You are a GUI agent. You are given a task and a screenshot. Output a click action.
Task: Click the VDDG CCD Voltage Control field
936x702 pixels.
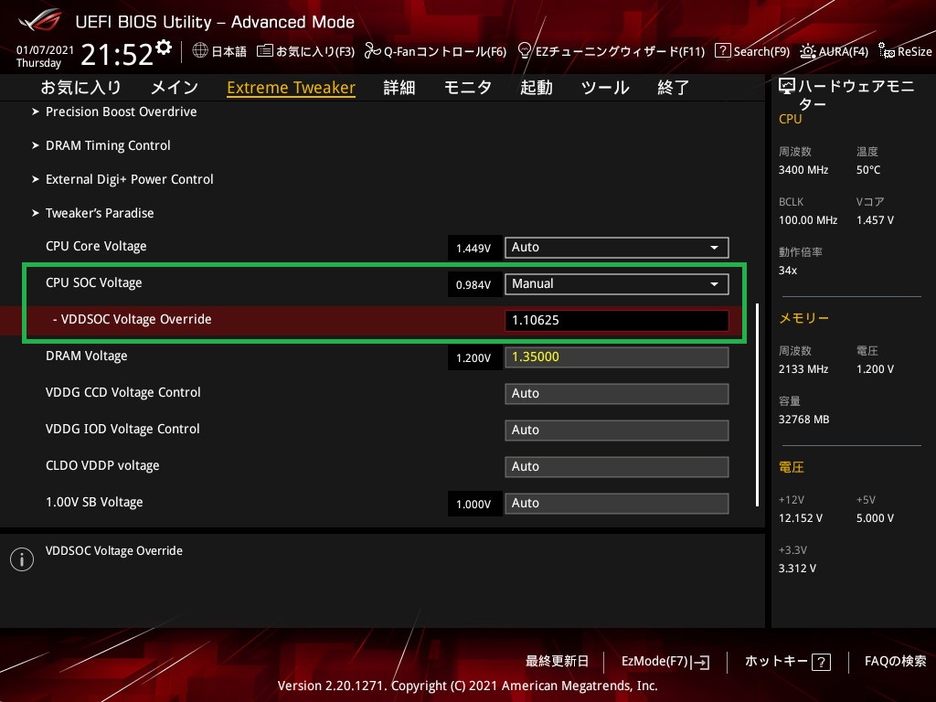[617, 393]
